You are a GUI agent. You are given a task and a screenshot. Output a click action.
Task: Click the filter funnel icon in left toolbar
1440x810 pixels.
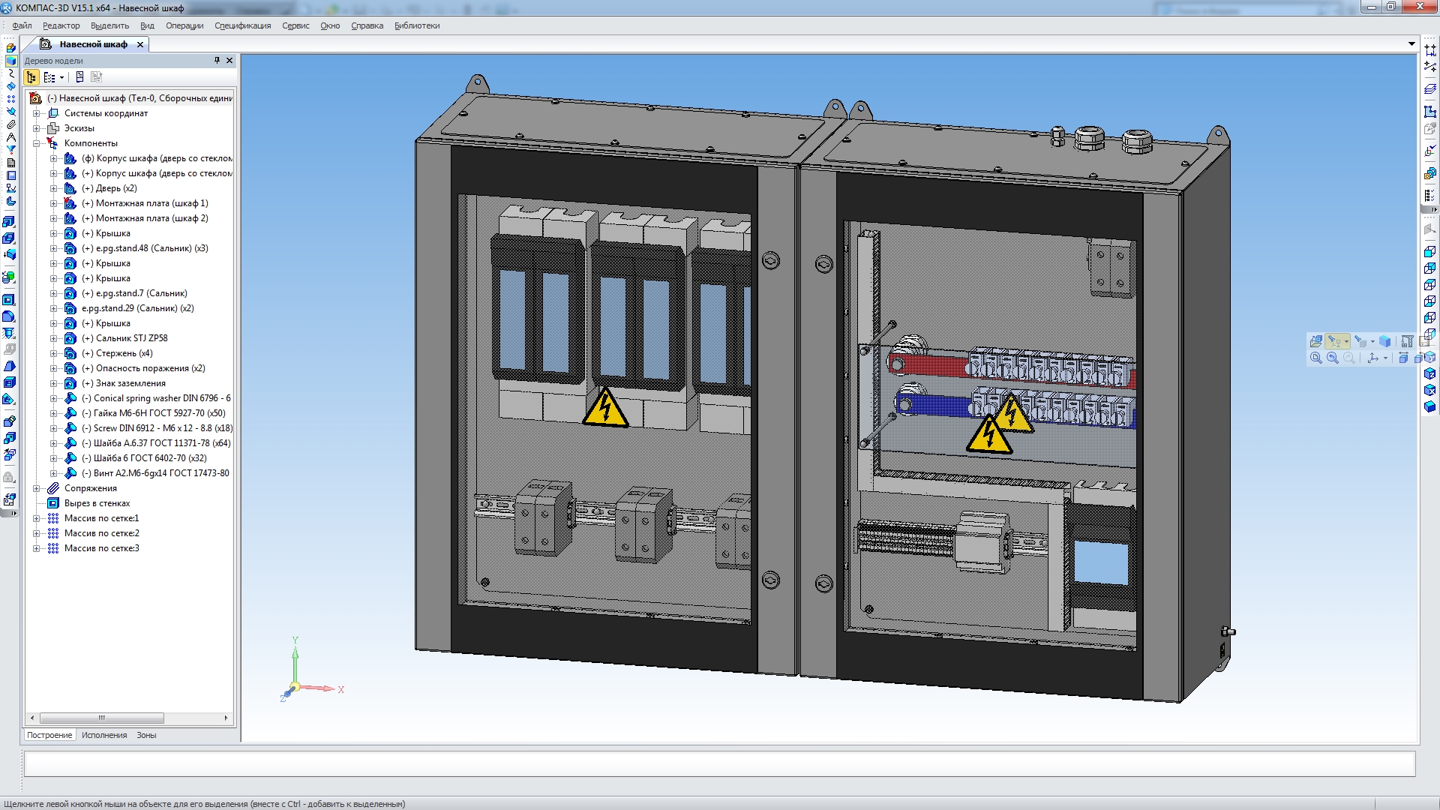(10, 150)
